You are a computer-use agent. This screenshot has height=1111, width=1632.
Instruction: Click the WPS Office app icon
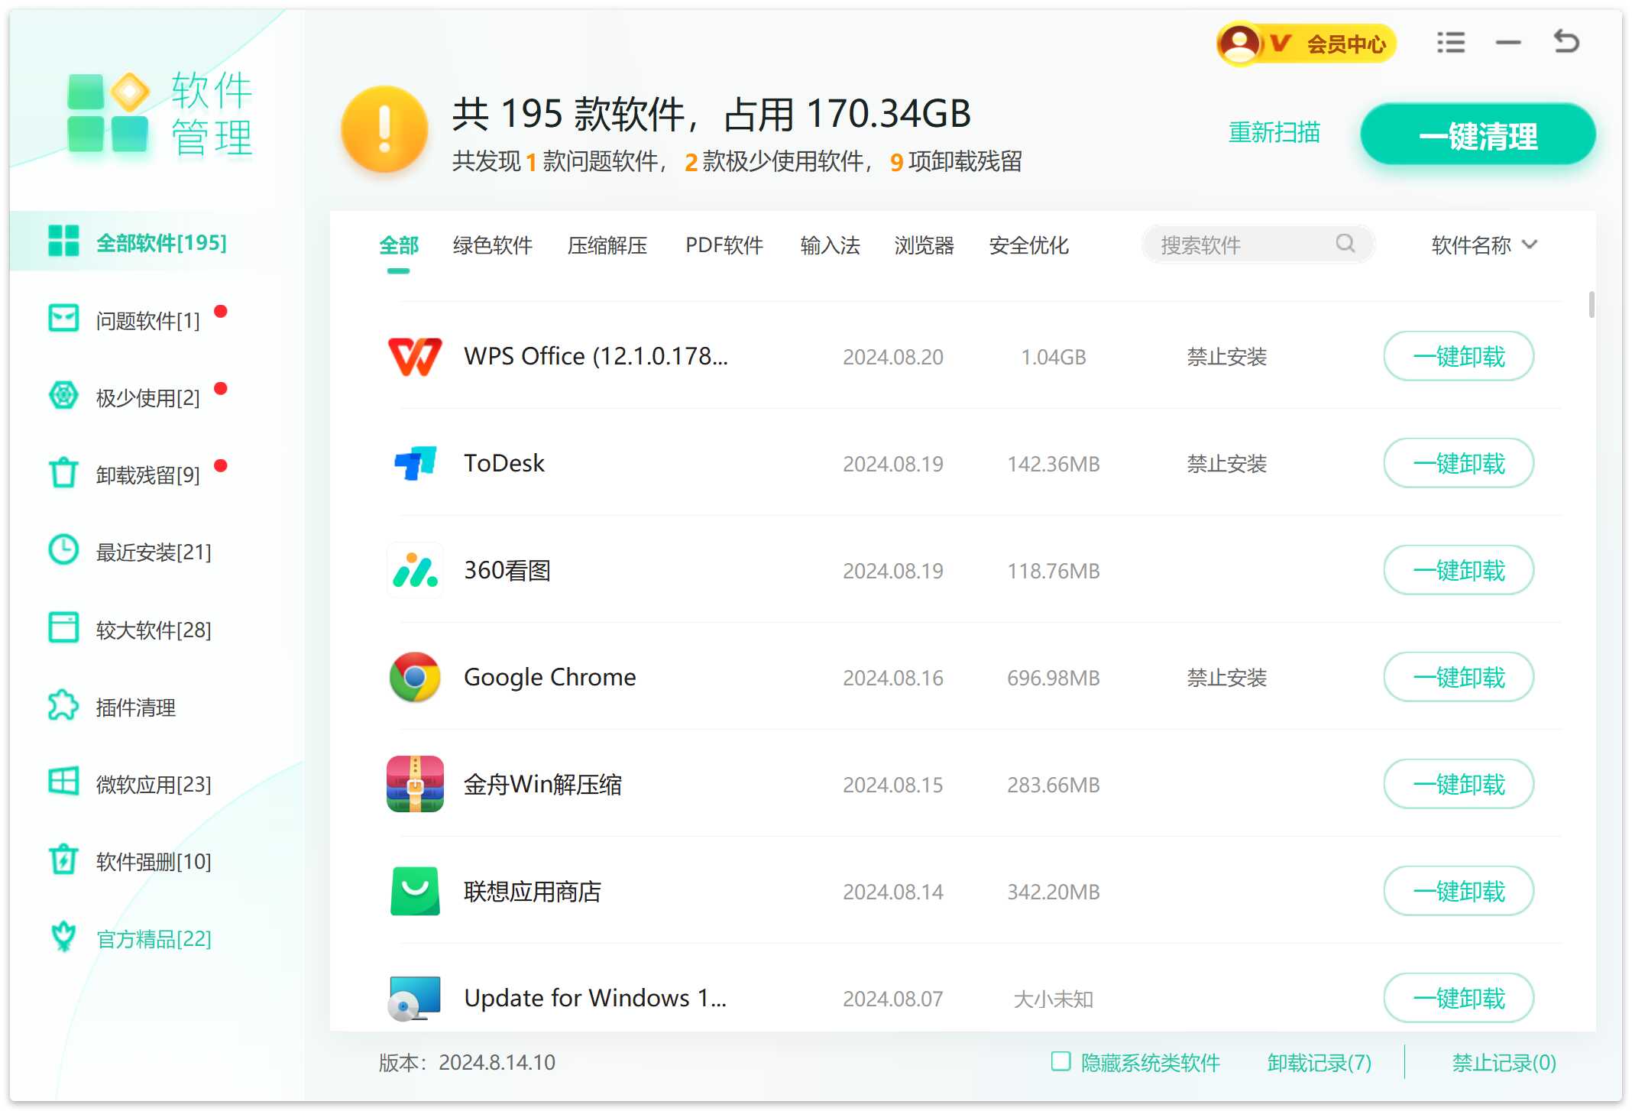[x=415, y=357]
